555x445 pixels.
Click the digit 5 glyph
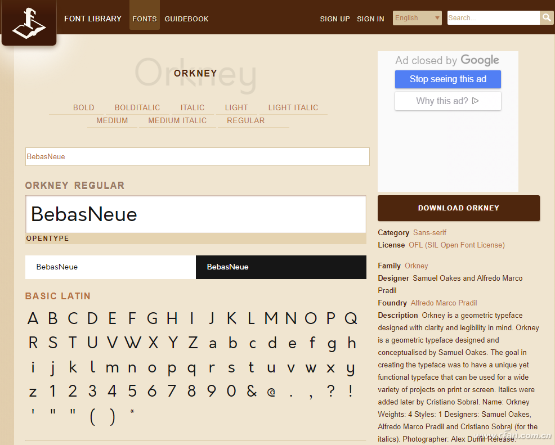click(132, 391)
